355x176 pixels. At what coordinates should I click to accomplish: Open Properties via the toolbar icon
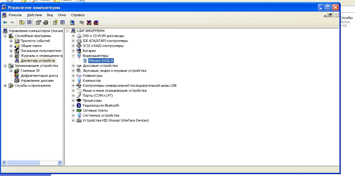point(38,22)
